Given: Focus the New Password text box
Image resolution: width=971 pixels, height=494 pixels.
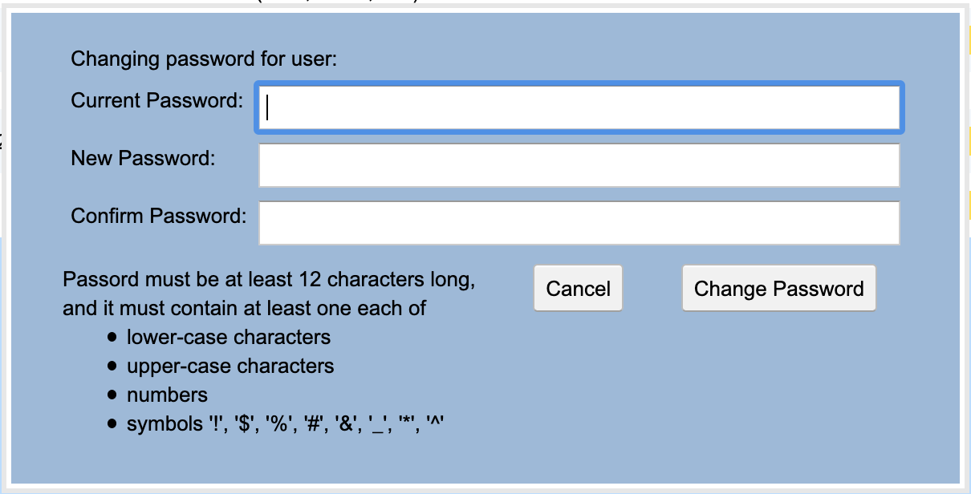Looking at the screenshot, I should [579, 165].
